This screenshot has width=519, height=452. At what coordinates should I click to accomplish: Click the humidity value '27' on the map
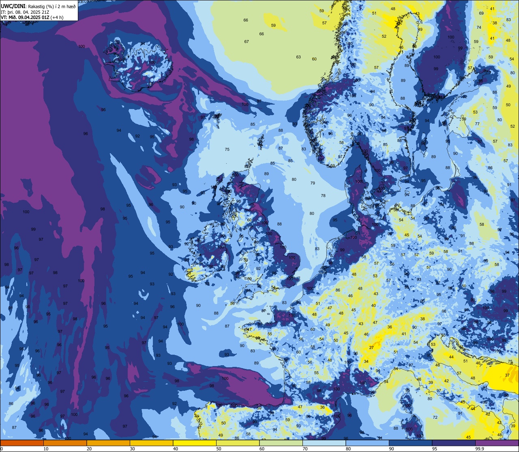pos(371,348)
